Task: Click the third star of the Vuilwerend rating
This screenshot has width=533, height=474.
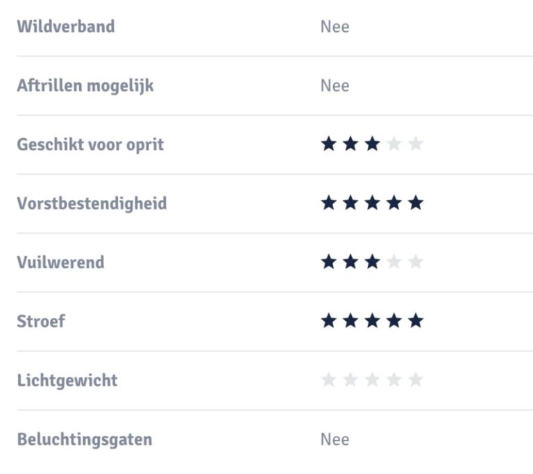Action: [372, 262]
